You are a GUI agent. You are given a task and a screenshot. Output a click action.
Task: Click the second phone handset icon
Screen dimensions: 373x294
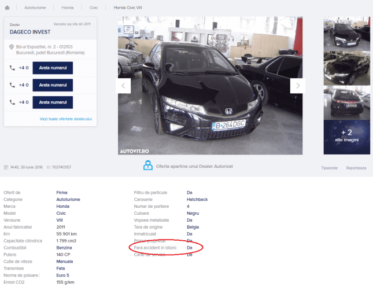point(12,85)
